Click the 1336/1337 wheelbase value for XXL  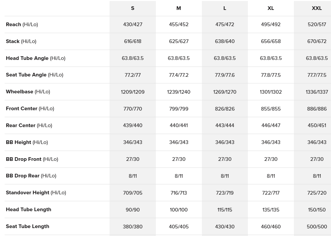click(317, 92)
